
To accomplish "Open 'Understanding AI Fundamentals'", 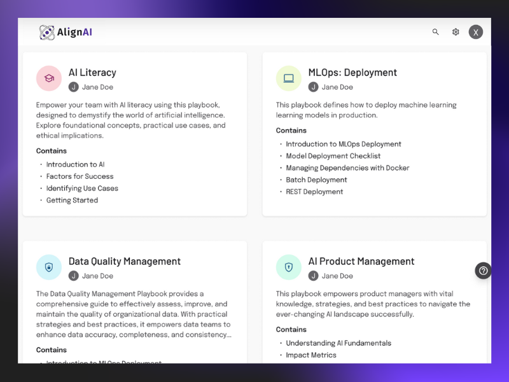I will (338, 343).
